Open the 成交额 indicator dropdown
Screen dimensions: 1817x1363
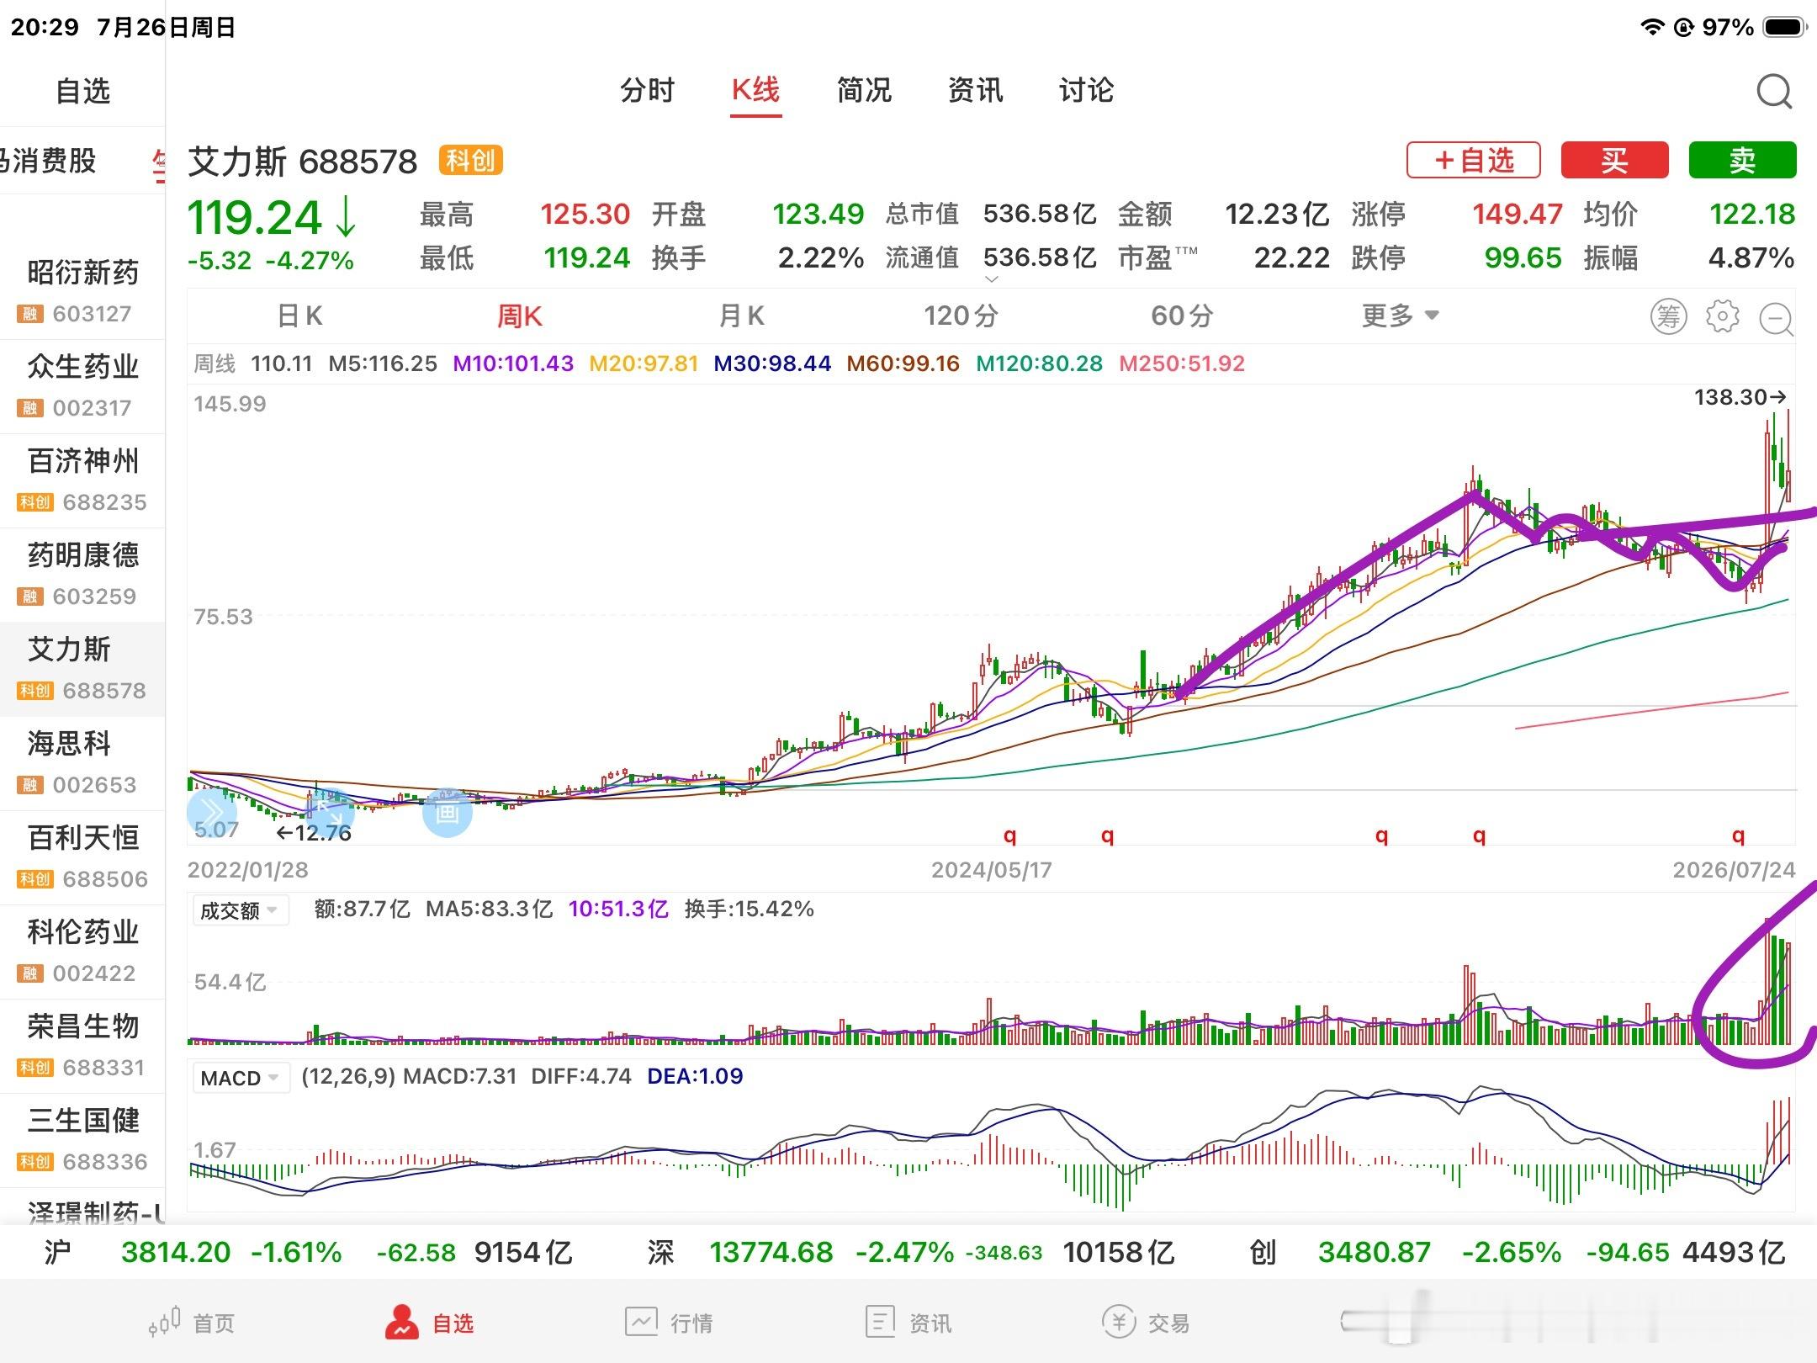tap(241, 910)
